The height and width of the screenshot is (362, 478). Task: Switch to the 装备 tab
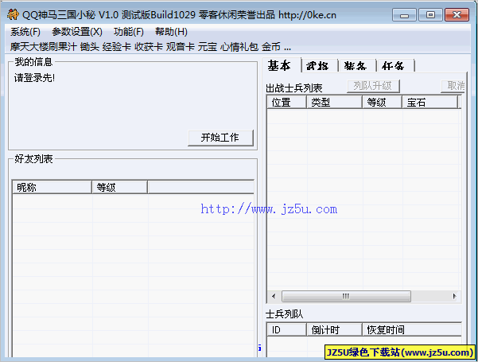356,66
